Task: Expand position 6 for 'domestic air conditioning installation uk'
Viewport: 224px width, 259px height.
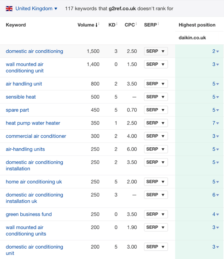Action: 216,195
